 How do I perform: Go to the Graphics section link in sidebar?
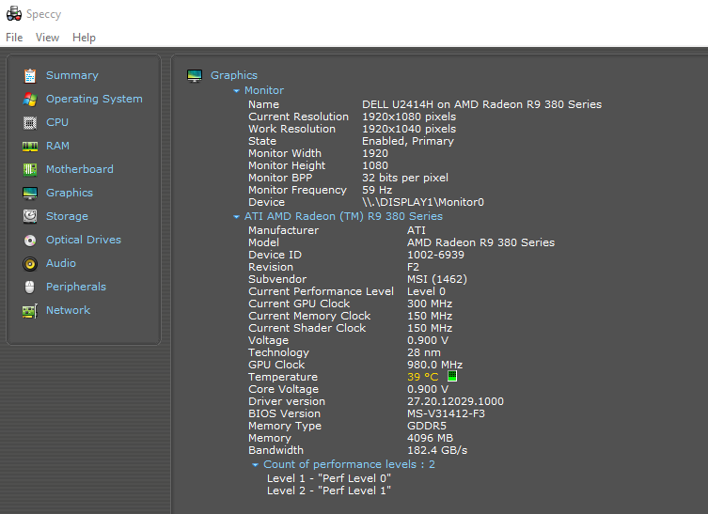click(x=70, y=193)
